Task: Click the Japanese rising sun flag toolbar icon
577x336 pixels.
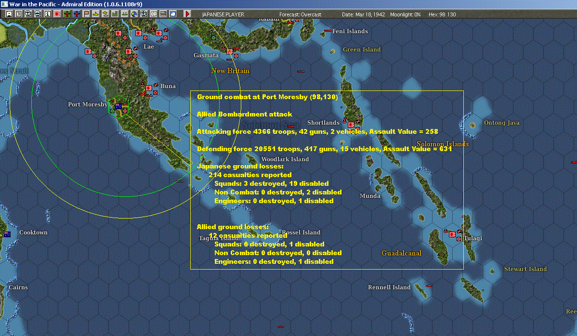Action: point(57,14)
